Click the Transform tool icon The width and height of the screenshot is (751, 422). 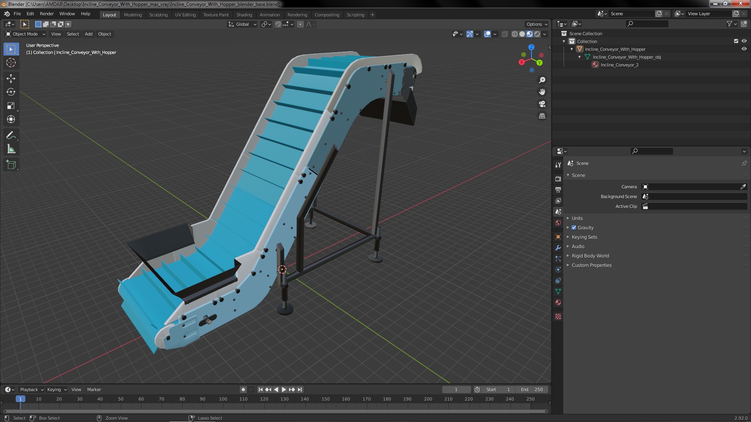tap(11, 120)
